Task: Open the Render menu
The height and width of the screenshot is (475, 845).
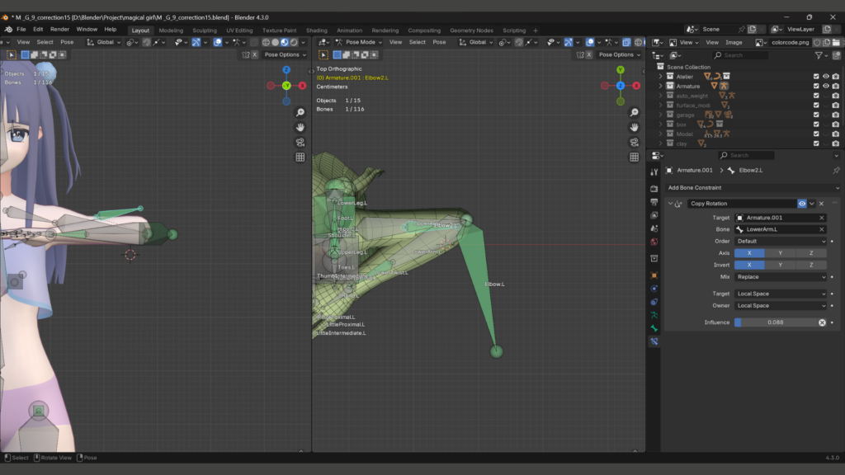Action: (59, 29)
